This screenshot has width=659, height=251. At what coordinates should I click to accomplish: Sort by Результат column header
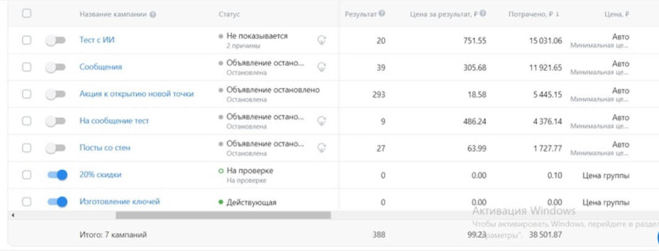pos(361,14)
